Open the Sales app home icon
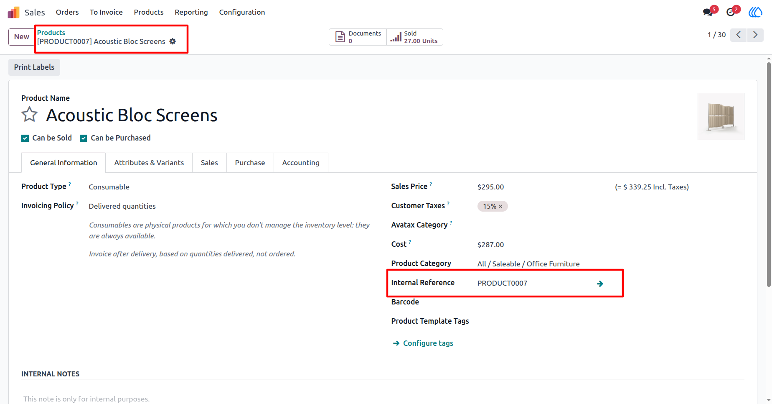Viewport: 772px width, 404px height. tap(13, 13)
